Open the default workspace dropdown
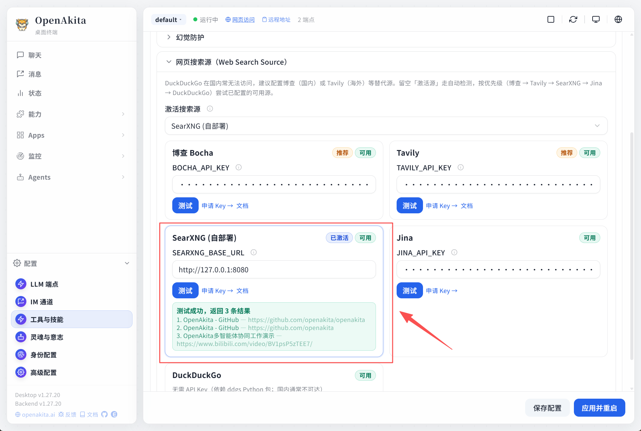Image resolution: width=641 pixels, height=431 pixels. (x=169, y=20)
